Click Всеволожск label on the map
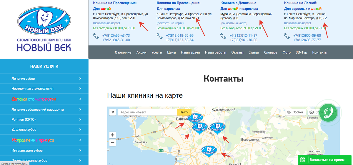353x165 pixels. pyautogui.click(x=251, y=140)
